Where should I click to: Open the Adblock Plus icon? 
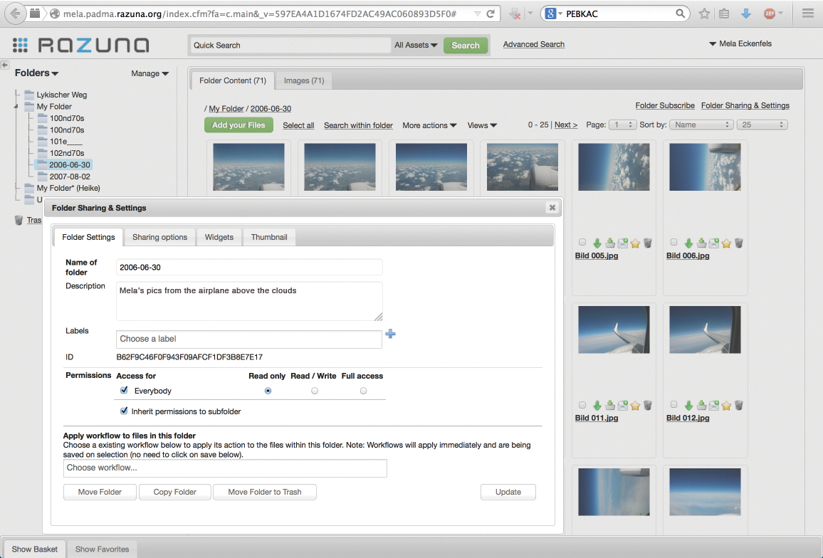(x=770, y=14)
